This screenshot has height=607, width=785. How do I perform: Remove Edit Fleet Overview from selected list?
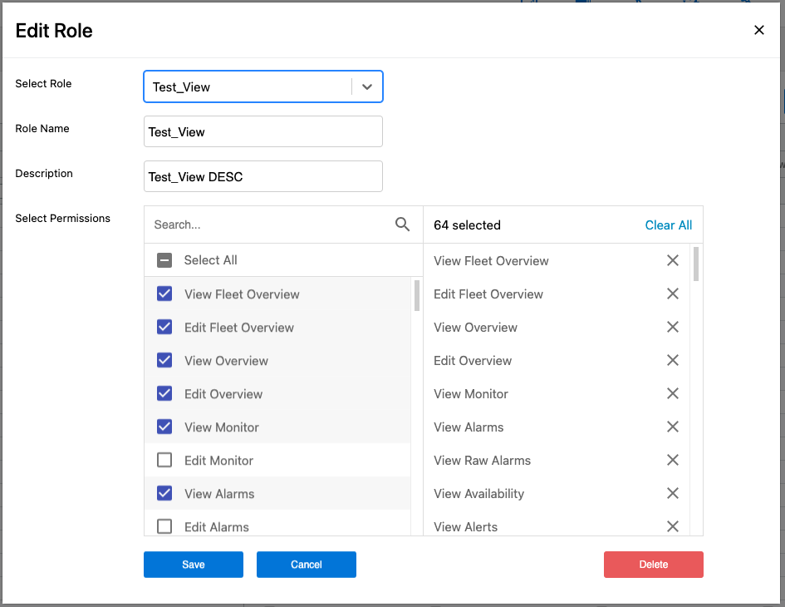(672, 294)
